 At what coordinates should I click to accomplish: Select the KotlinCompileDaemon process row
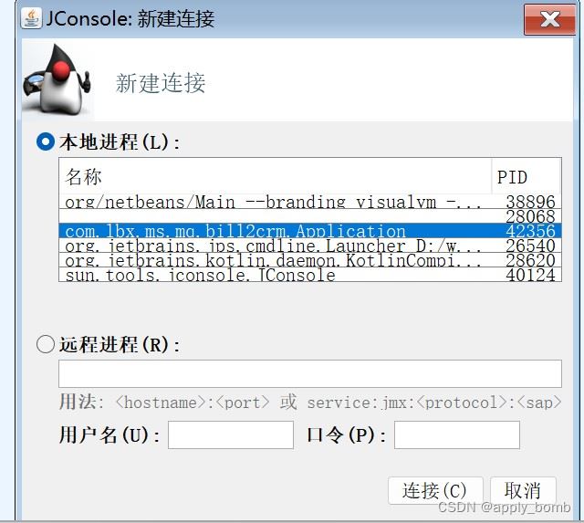310,260
